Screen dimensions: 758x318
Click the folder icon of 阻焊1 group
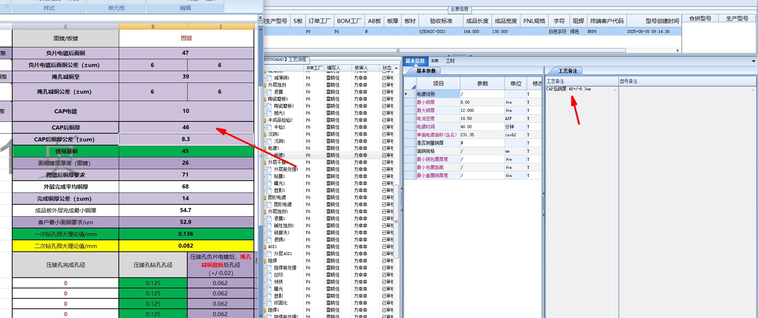click(x=265, y=310)
